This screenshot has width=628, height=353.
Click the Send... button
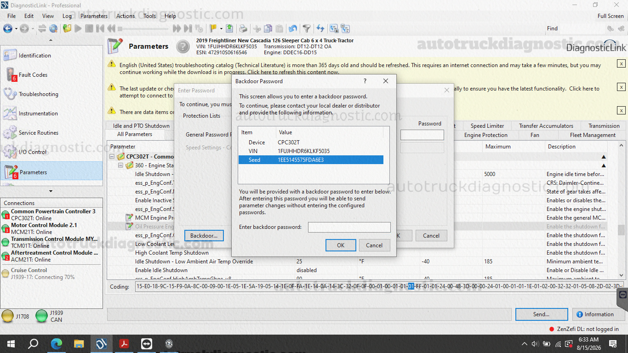point(541,314)
